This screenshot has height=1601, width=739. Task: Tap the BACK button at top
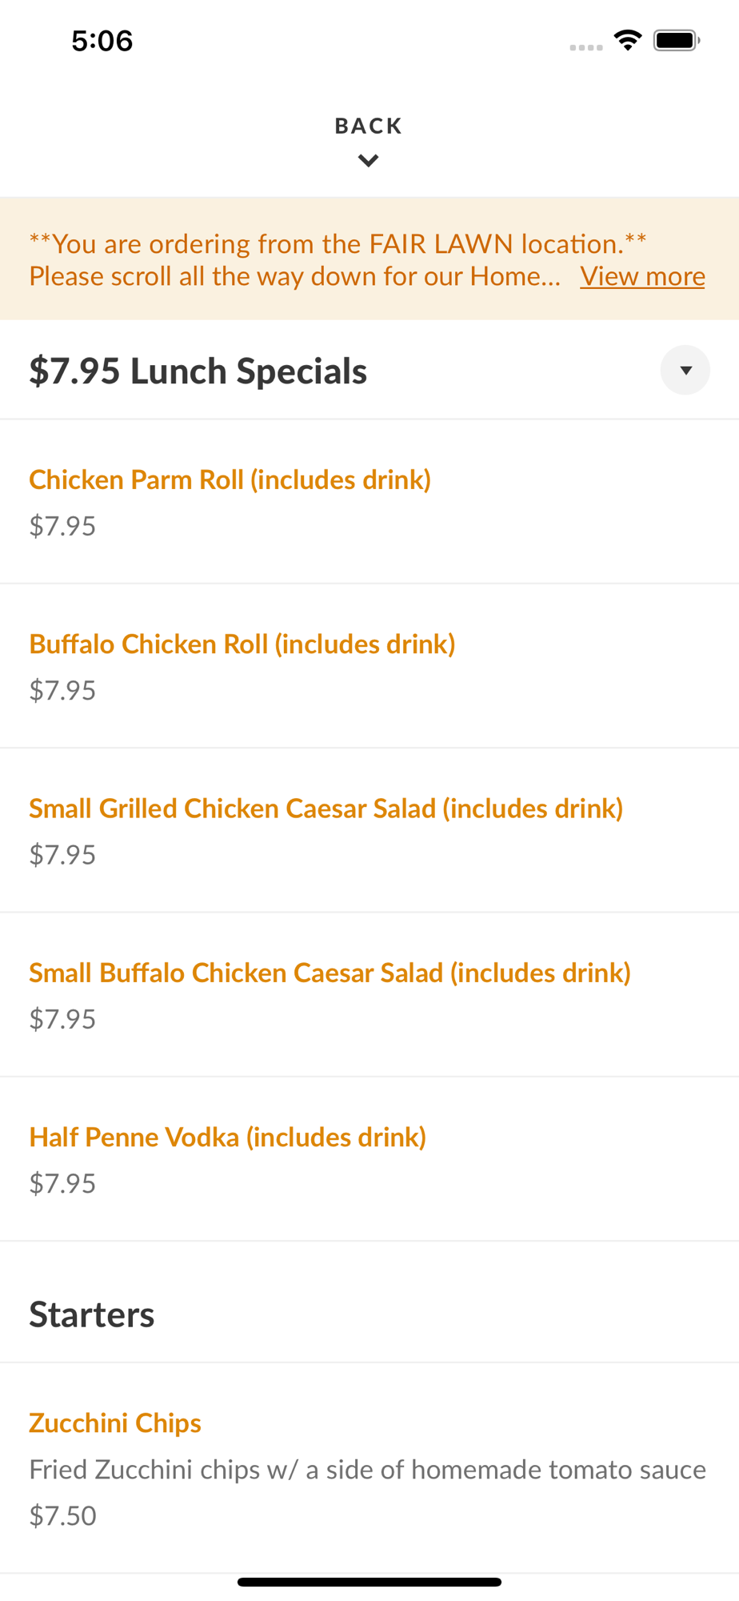tap(368, 126)
